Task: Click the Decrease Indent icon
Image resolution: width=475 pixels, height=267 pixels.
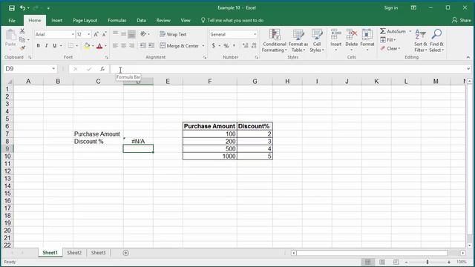Action: [x=142, y=46]
